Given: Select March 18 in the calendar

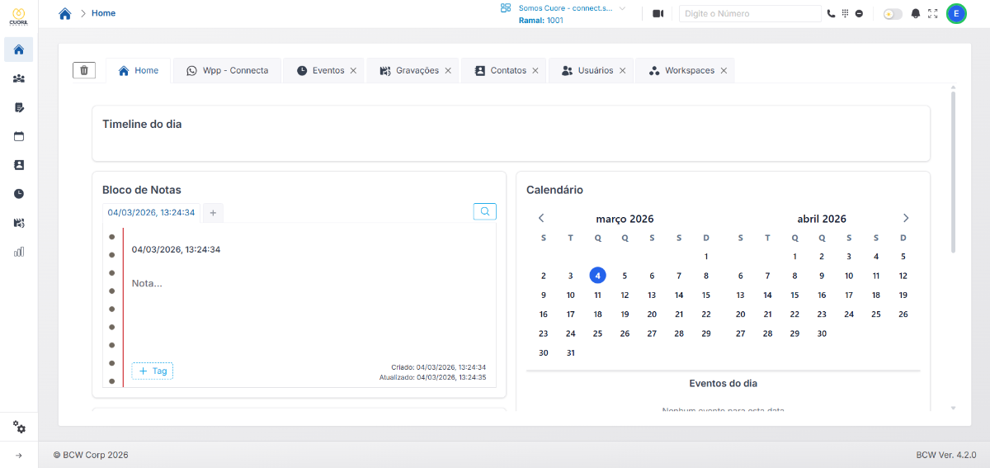Looking at the screenshot, I should click(598, 314).
